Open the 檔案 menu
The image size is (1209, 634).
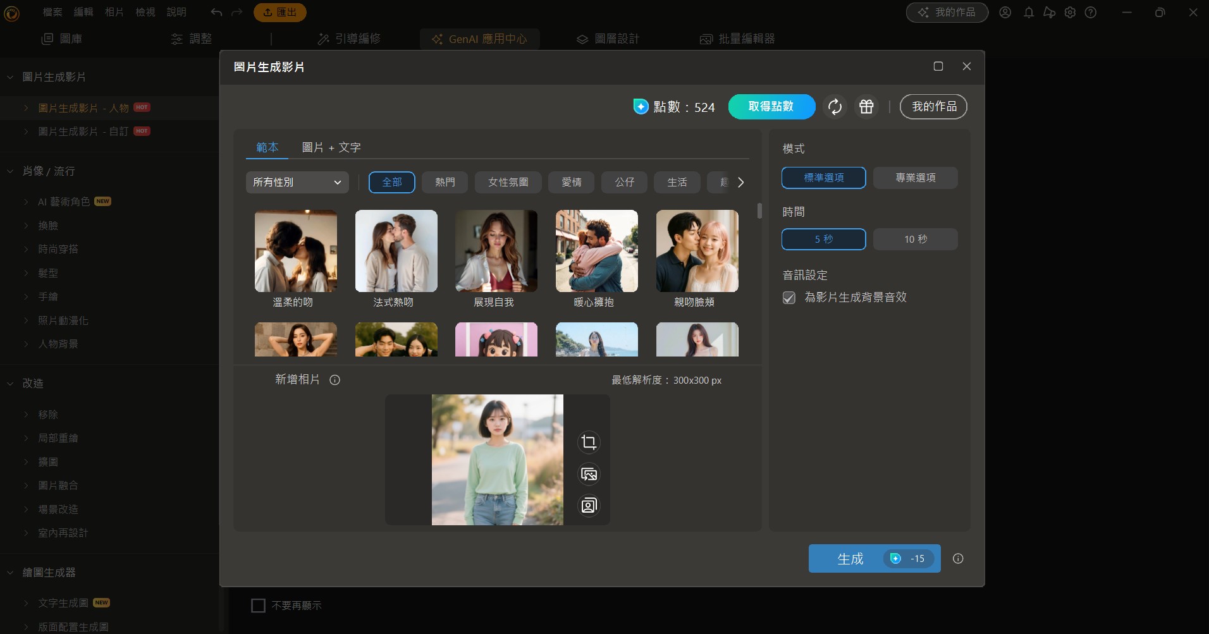pyautogui.click(x=52, y=12)
